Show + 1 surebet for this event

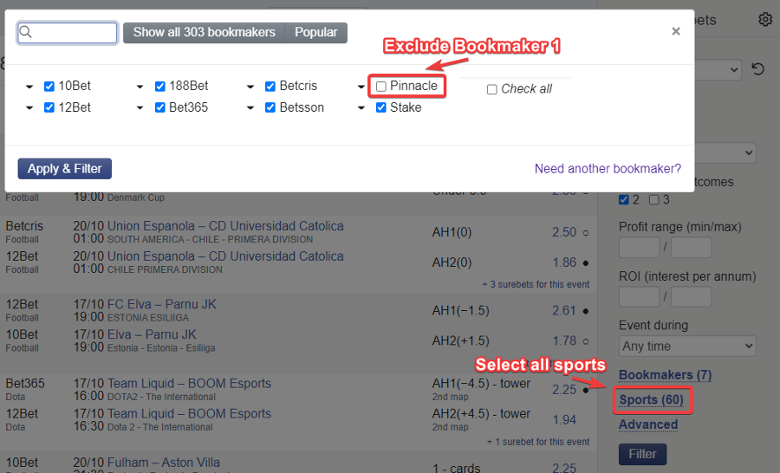pos(538,442)
